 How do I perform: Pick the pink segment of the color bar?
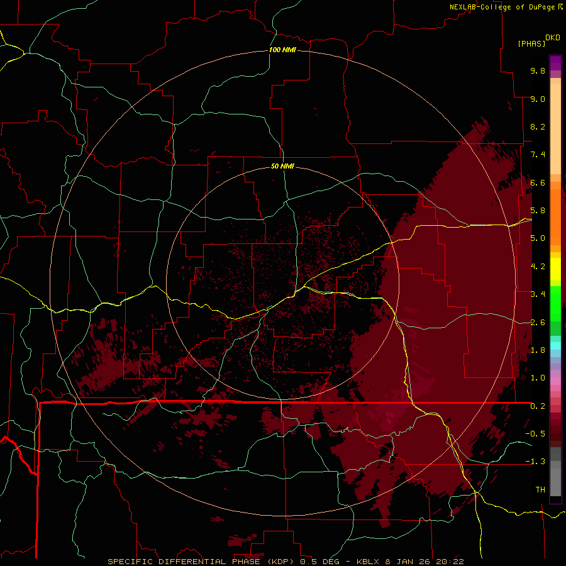click(x=555, y=381)
